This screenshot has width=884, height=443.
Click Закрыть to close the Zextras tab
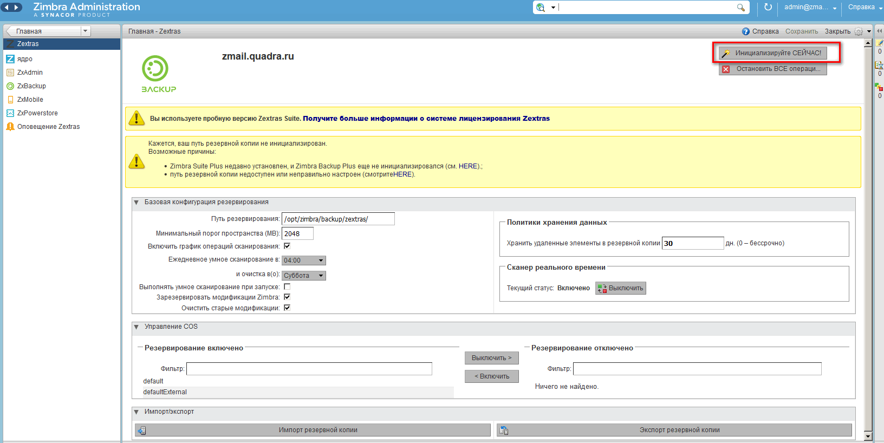837,31
